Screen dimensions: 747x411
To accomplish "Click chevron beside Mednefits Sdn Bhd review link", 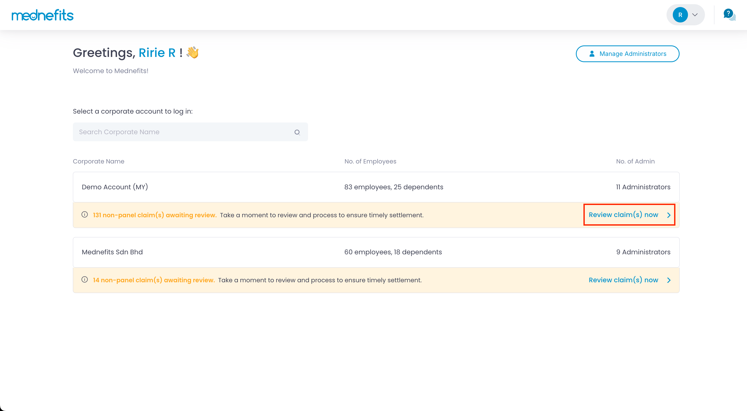I will pyautogui.click(x=669, y=280).
